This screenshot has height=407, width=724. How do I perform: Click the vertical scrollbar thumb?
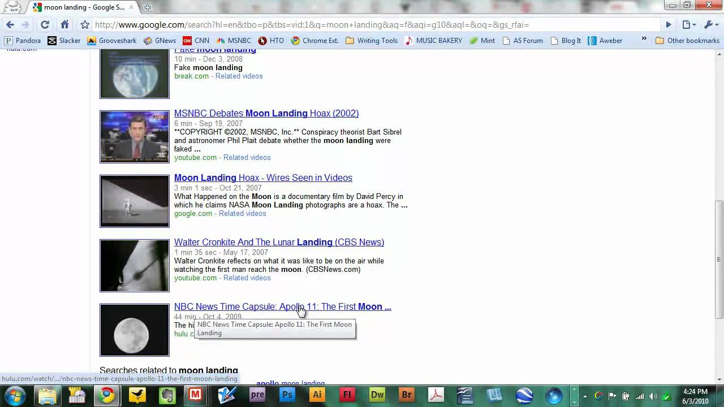pyautogui.click(x=719, y=259)
